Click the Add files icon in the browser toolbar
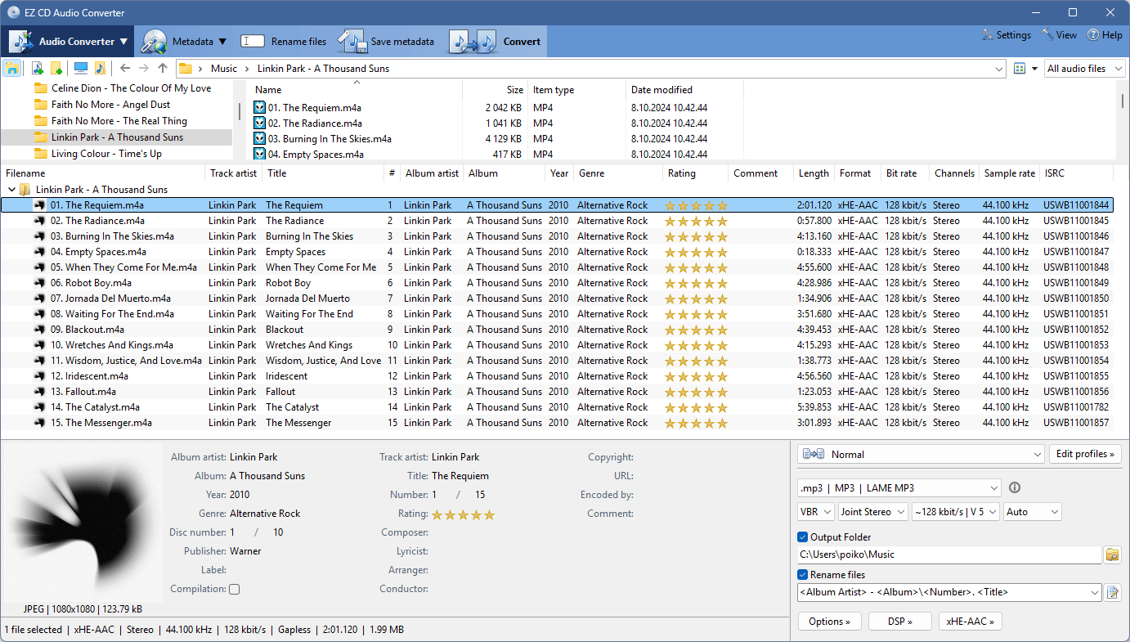1130x642 pixels. 37,68
